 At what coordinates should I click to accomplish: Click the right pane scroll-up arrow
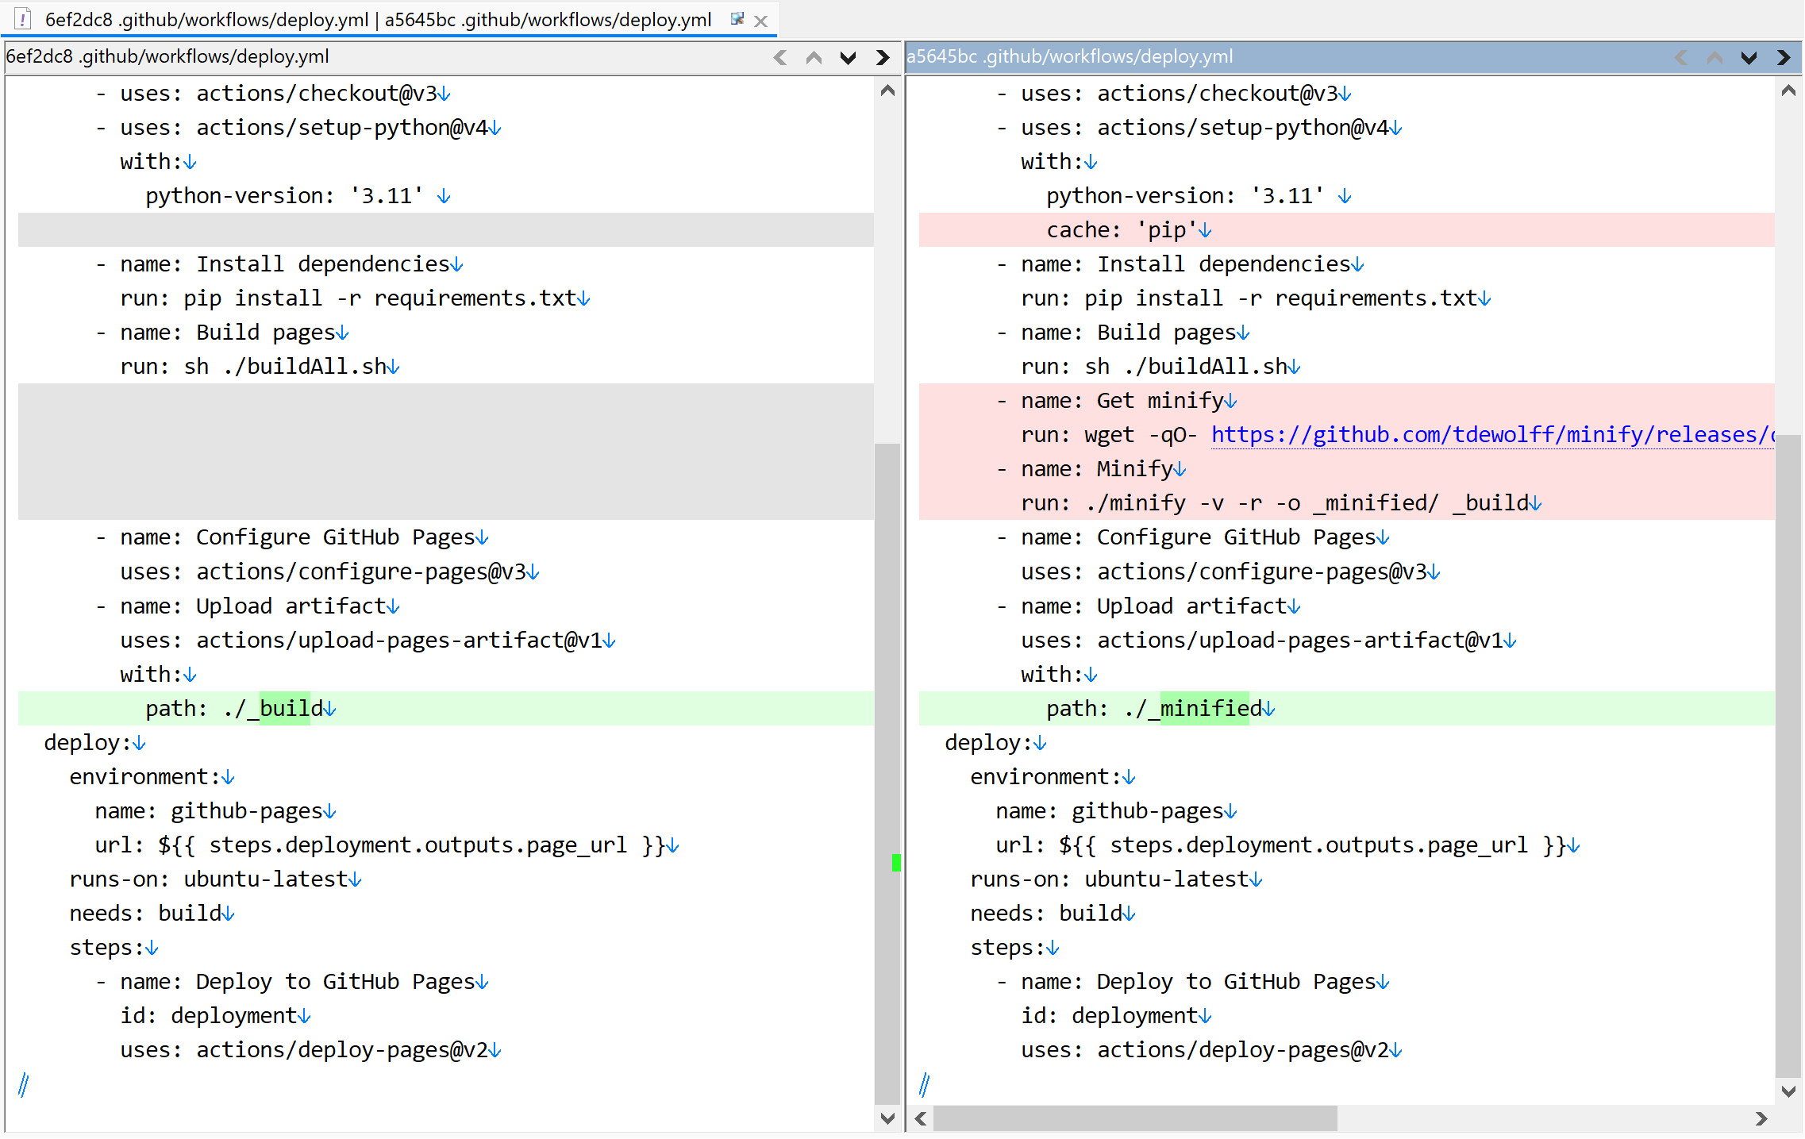[x=1788, y=90]
